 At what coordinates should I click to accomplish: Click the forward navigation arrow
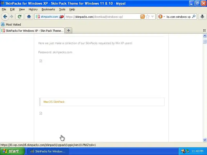click(12, 17)
